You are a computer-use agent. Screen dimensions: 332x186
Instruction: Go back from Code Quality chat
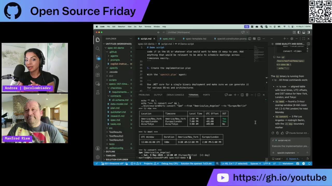(273, 44)
